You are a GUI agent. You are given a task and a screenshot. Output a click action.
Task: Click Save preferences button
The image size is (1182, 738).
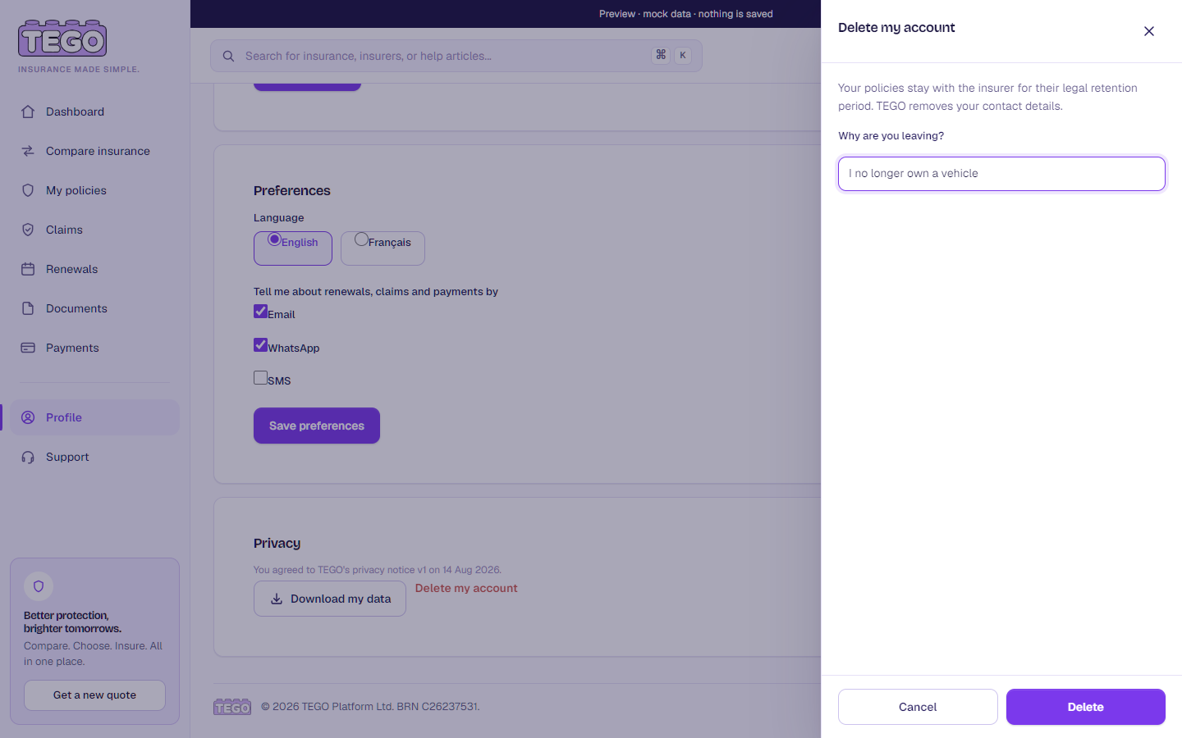click(317, 426)
